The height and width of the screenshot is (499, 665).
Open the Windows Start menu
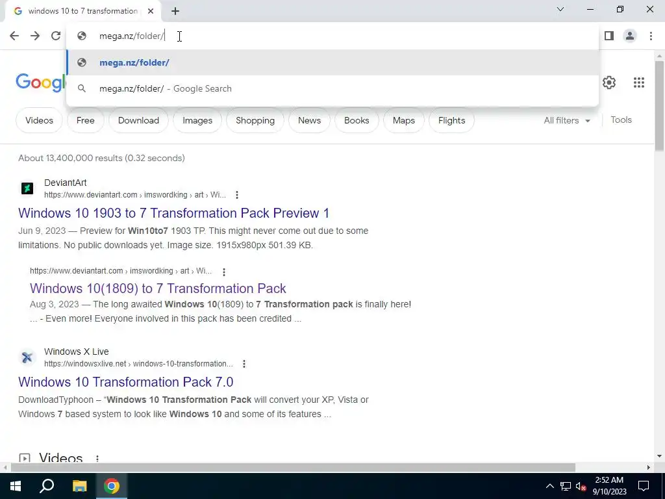click(16, 486)
